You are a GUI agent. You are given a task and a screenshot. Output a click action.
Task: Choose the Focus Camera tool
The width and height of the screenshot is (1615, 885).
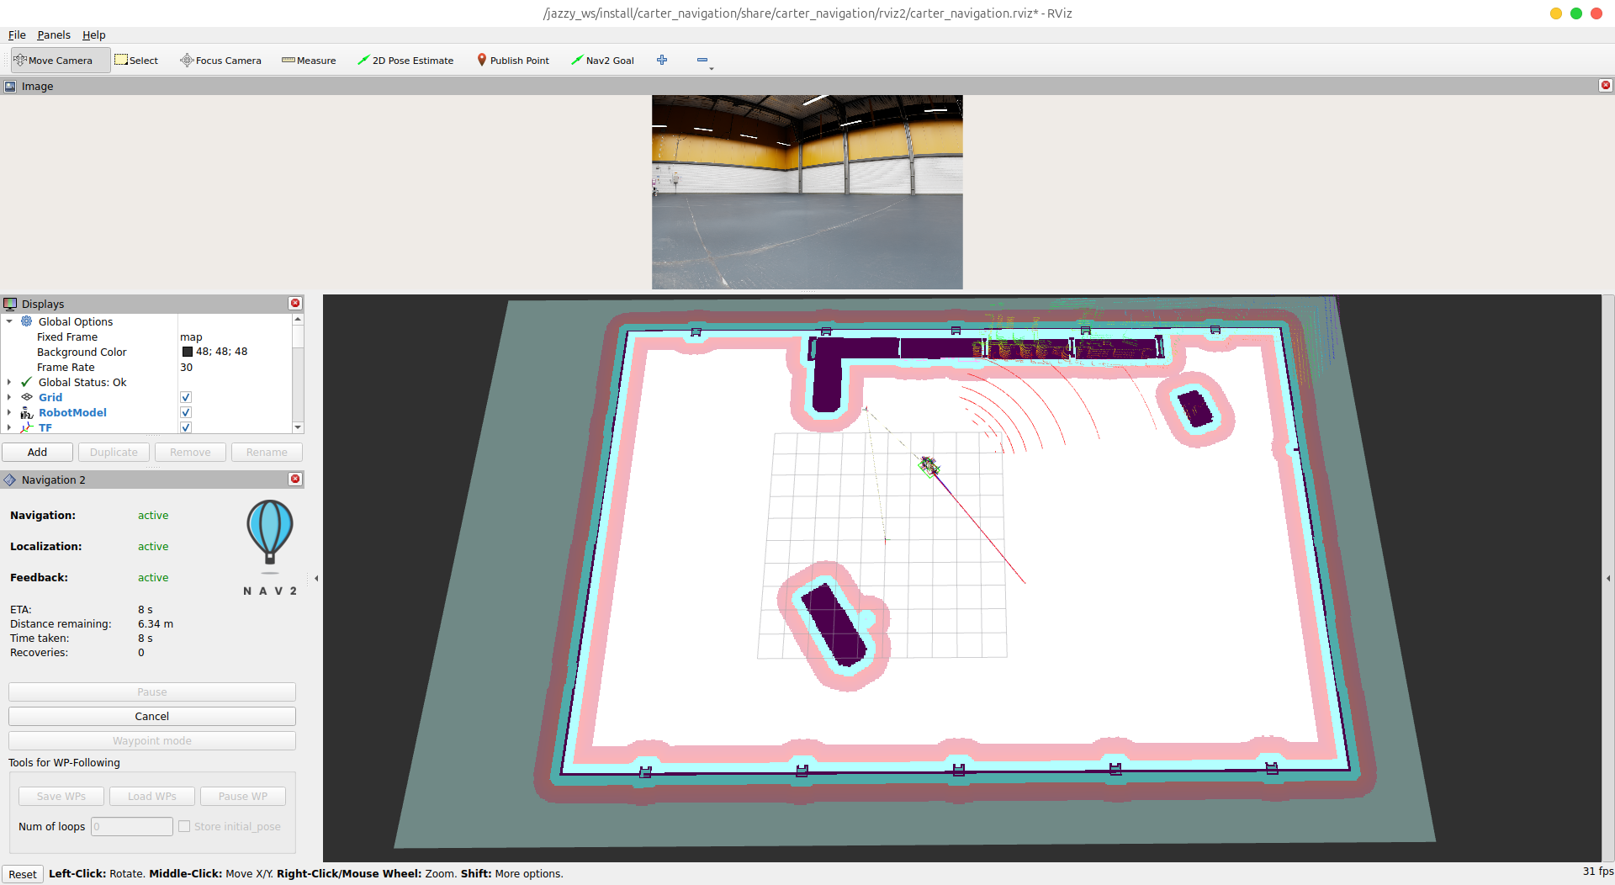pyautogui.click(x=221, y=61)
